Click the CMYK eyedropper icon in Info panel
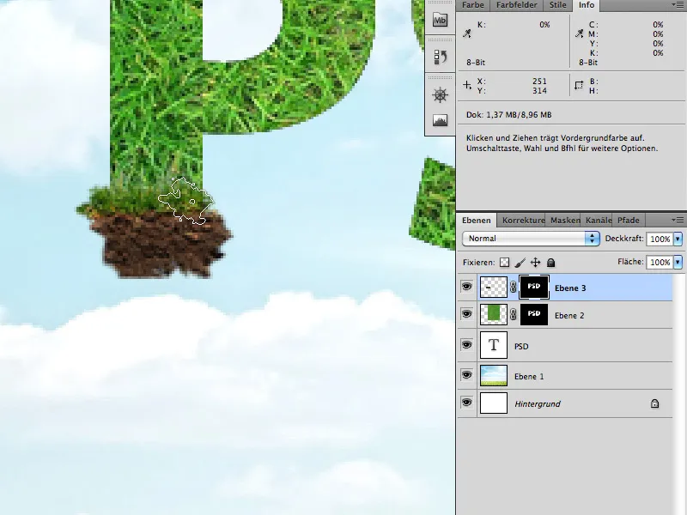 coord(579,33)
